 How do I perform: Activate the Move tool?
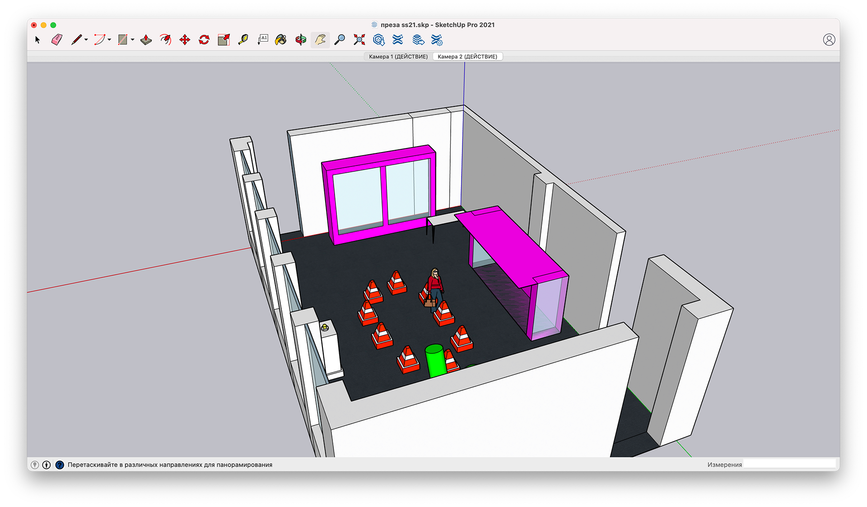click(185, 40)
